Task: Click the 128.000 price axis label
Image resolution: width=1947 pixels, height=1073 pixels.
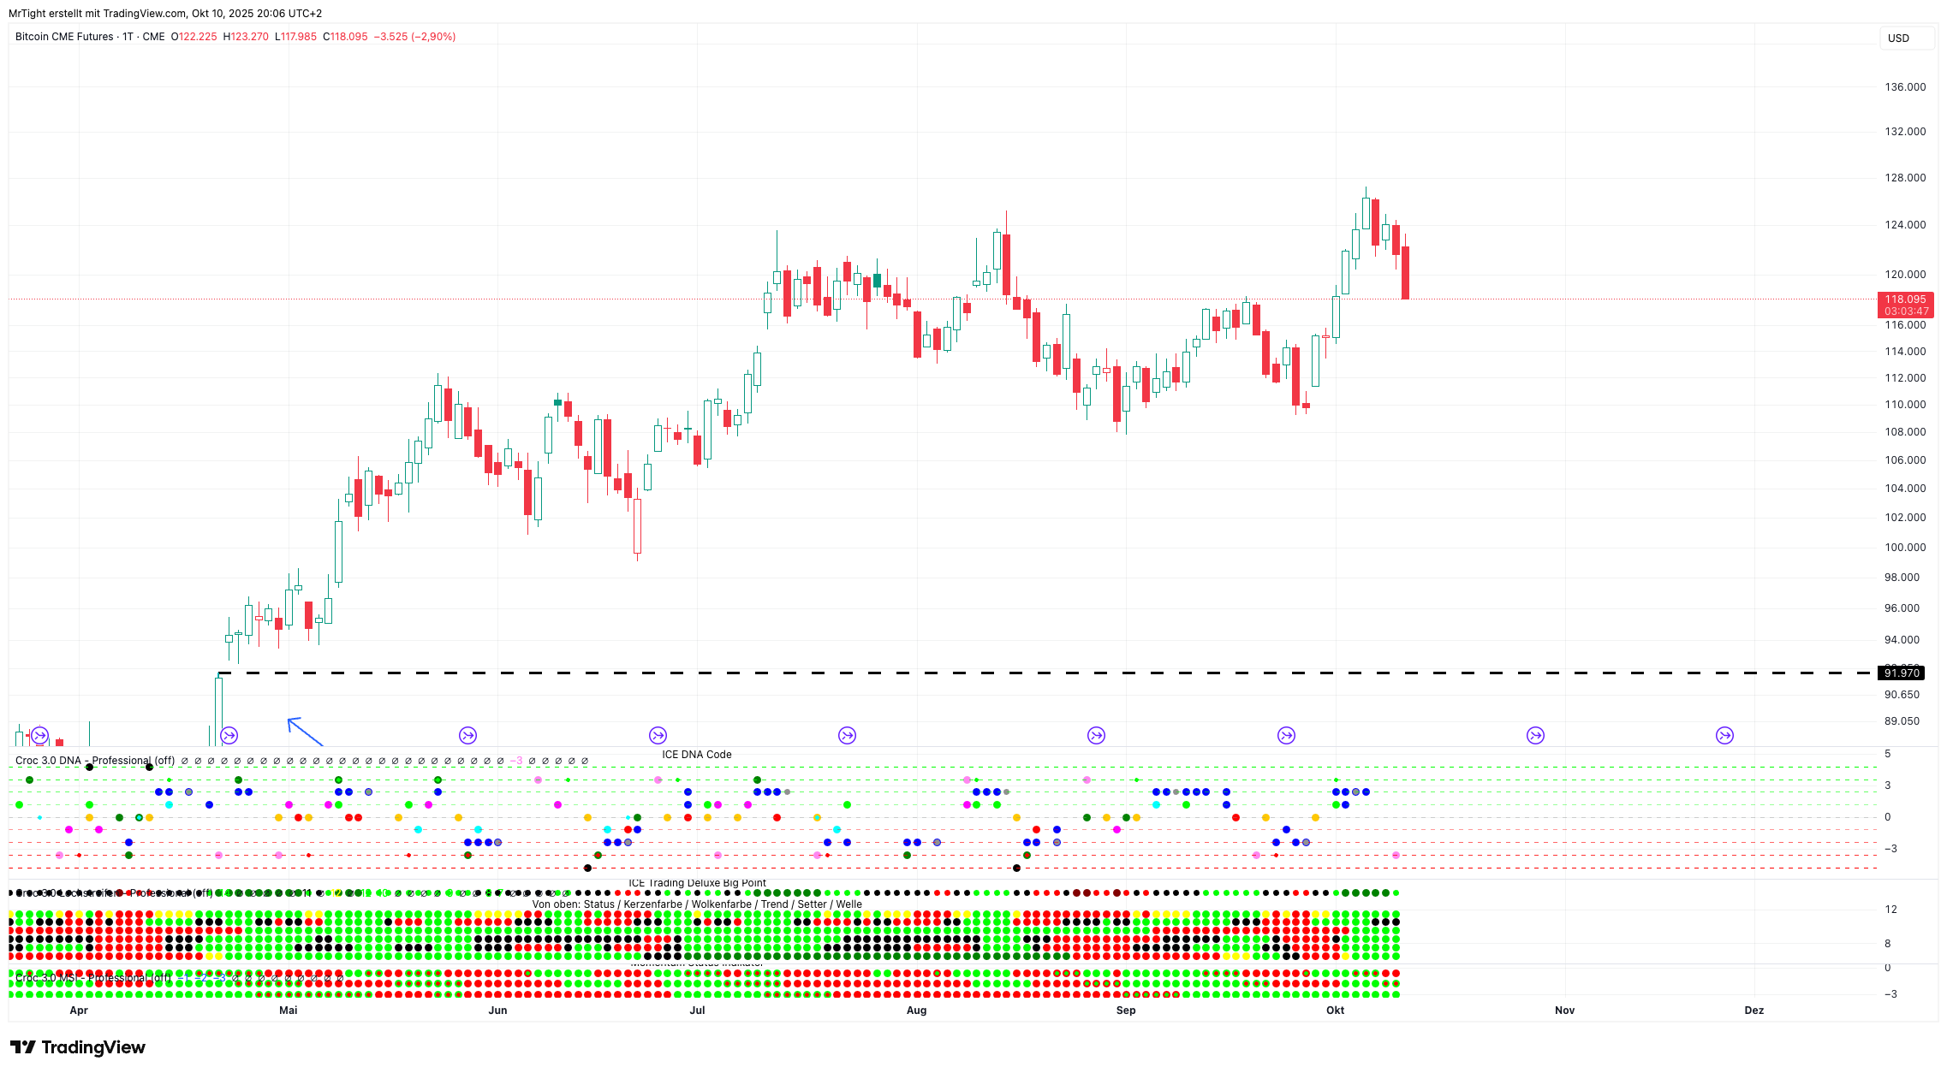Action: (1905, 178)
